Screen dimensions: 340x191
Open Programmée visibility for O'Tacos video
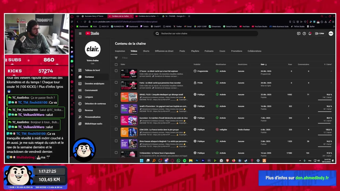[x=201, y=71]
